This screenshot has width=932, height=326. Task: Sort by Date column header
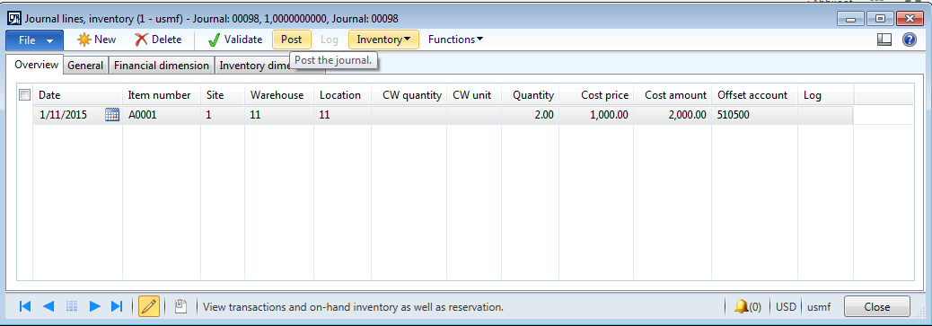tap(77, 95)
